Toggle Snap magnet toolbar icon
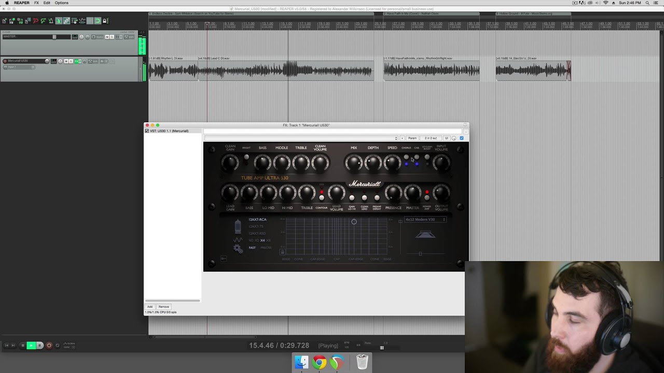Screen dimensions: 664x373 pos(98,21)
